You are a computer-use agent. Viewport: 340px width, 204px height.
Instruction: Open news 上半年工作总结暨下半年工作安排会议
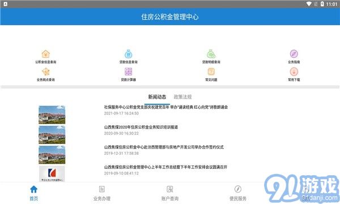point(165,167)
